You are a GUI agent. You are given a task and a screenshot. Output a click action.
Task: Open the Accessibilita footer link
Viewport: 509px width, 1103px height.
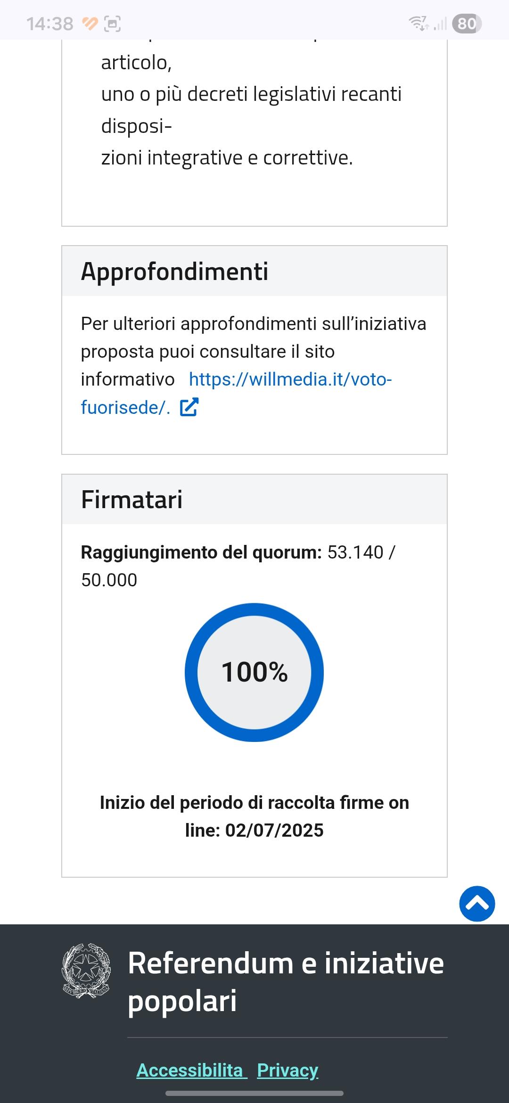point(191,1070)
